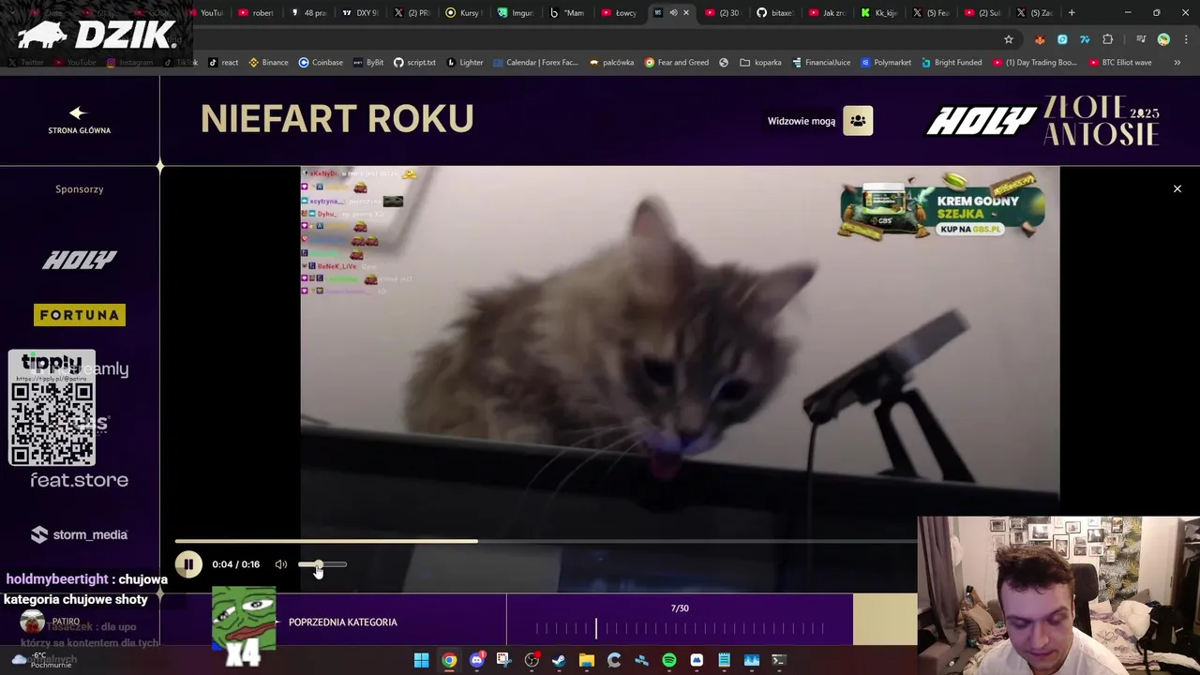
Task: Switch to the 48 pra tab
Action: (308, 13)
